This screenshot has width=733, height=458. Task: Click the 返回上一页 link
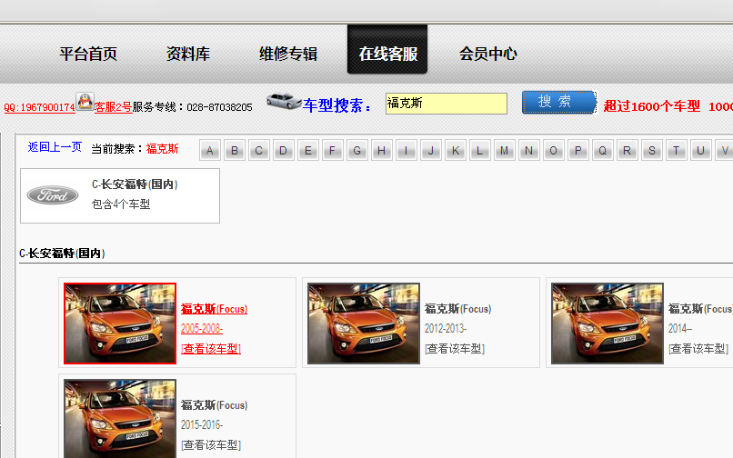[55, 147]
